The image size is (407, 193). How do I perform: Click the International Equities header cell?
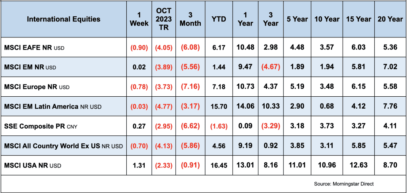pyautogui.click(x=64, y=19)
